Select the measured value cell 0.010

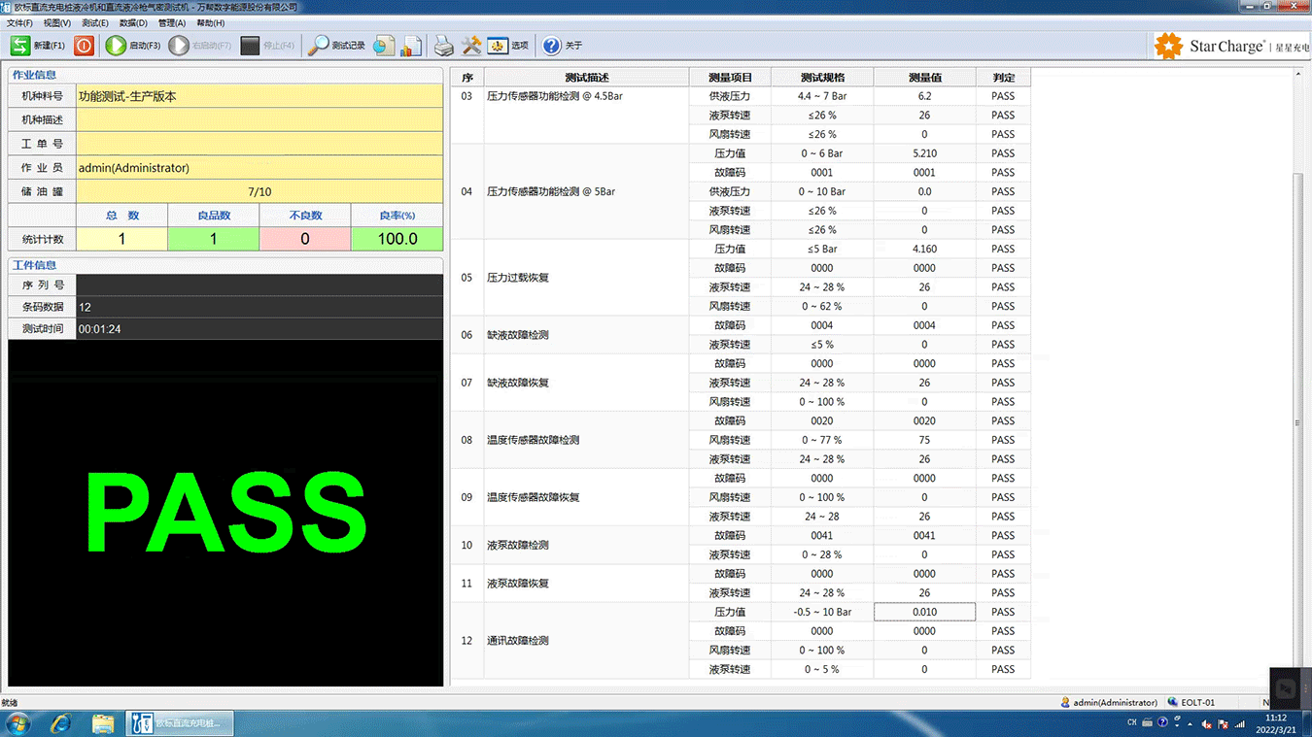[x=924, y=612]
